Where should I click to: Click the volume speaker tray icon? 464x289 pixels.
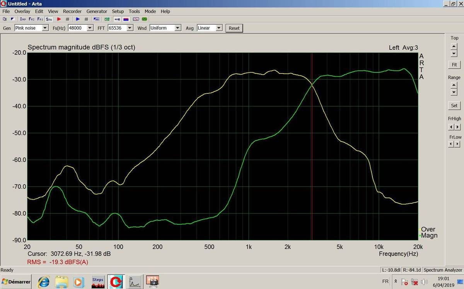click(x=425, y=282)
